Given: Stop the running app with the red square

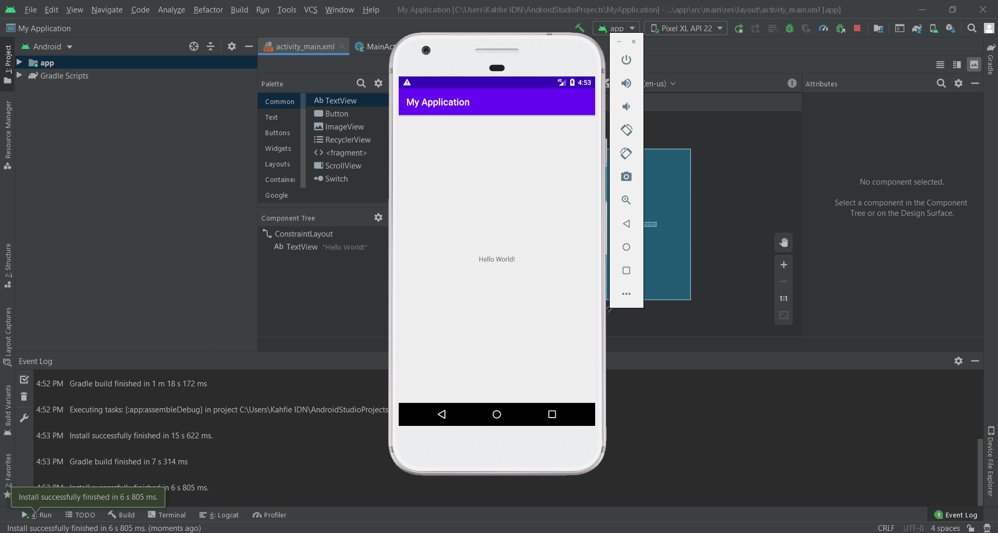Looking at the screenshot, I should 857,28.
